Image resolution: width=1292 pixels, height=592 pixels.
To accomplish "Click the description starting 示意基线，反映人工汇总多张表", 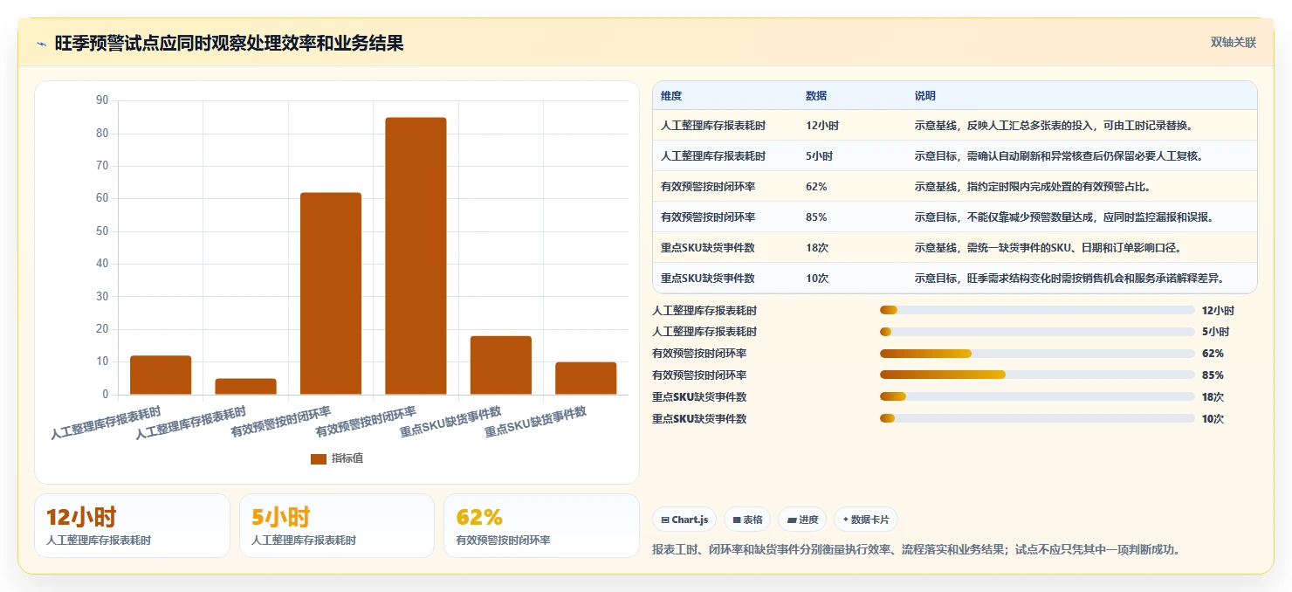I will click(x=1054, y=126).
